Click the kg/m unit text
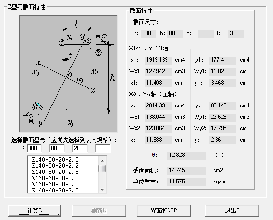Viewport: 273px width, 220px height. tap(219, 182)
